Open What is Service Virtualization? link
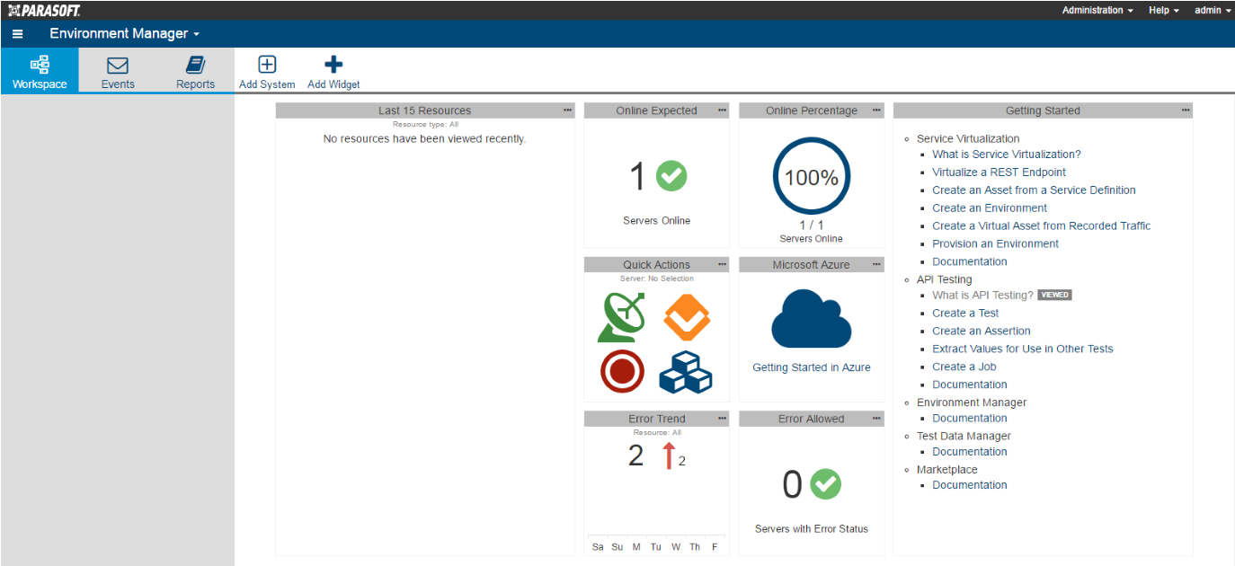Screen dimensions: 1235x566 (1007, 155)
